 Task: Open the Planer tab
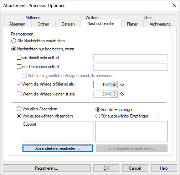tap(132, 24)
